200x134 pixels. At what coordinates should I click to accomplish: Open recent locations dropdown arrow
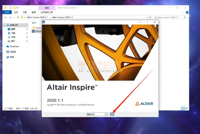click(14, 17)
